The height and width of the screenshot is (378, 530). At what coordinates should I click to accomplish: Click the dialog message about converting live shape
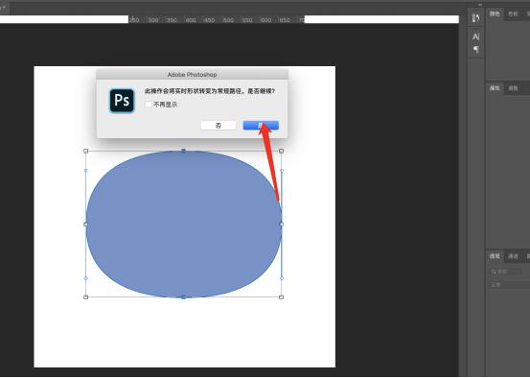pos(210,91)
